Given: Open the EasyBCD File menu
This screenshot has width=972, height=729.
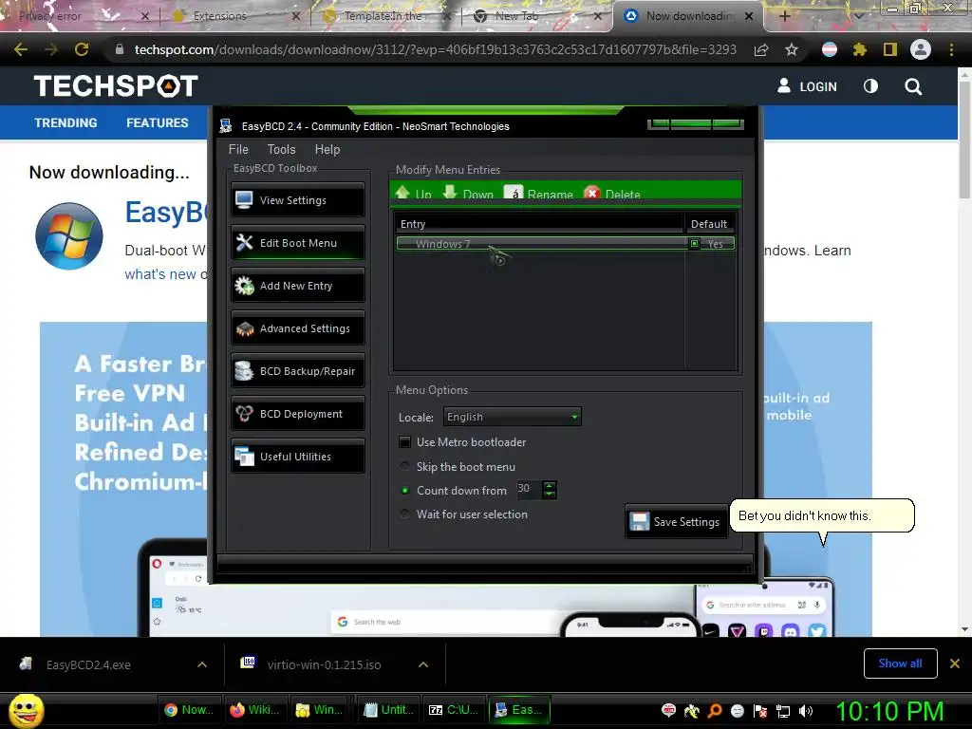Looking at the screenshot, I should pos(238,149).
